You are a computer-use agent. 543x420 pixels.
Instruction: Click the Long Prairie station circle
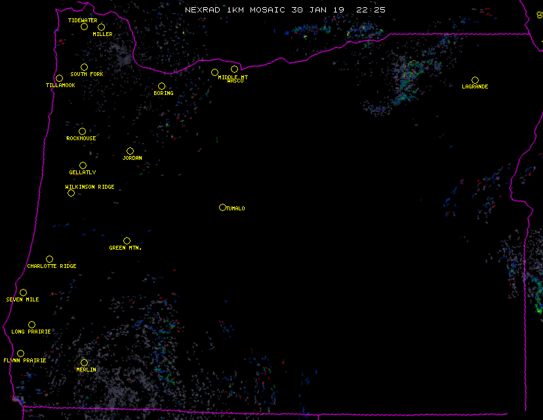(x=31, y=325)
